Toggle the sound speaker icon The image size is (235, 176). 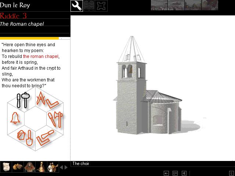(x=184, y=173)
